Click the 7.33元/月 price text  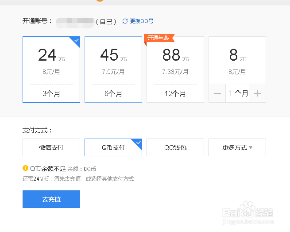(x=175, y=72)
